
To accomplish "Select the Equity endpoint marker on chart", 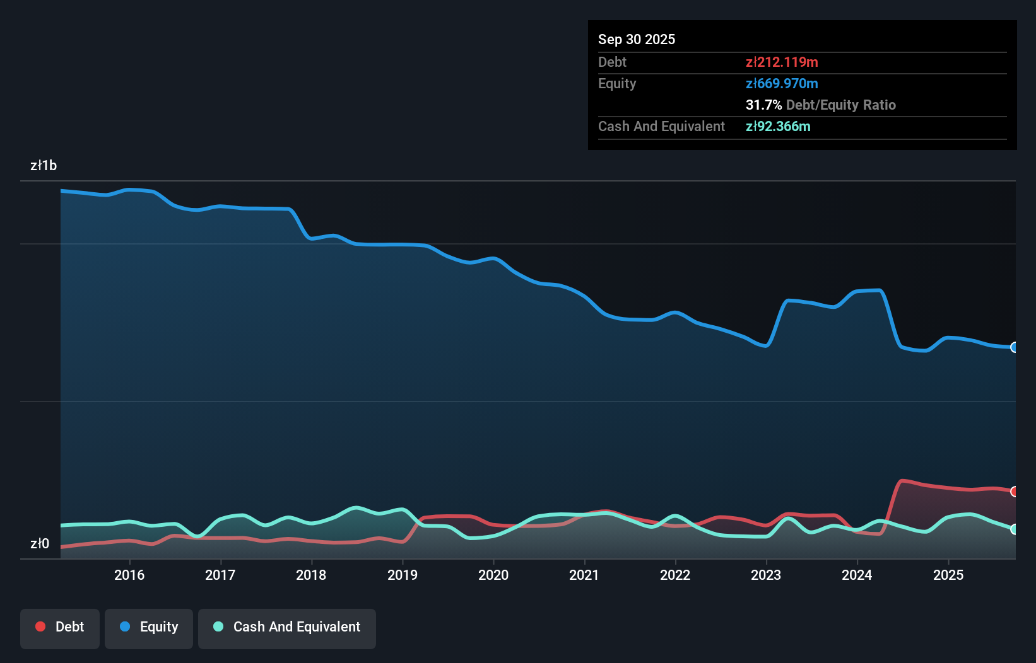I will tap(1014, 347).
